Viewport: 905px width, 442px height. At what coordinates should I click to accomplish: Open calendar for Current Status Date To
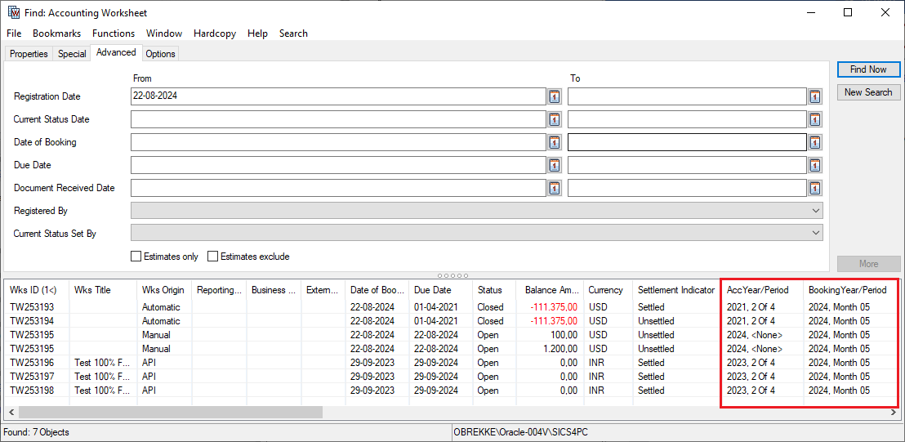click(814, 119)
